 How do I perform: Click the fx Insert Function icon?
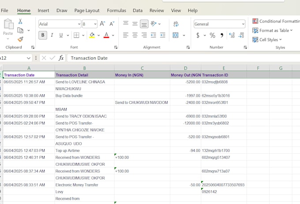coord(61,58)
